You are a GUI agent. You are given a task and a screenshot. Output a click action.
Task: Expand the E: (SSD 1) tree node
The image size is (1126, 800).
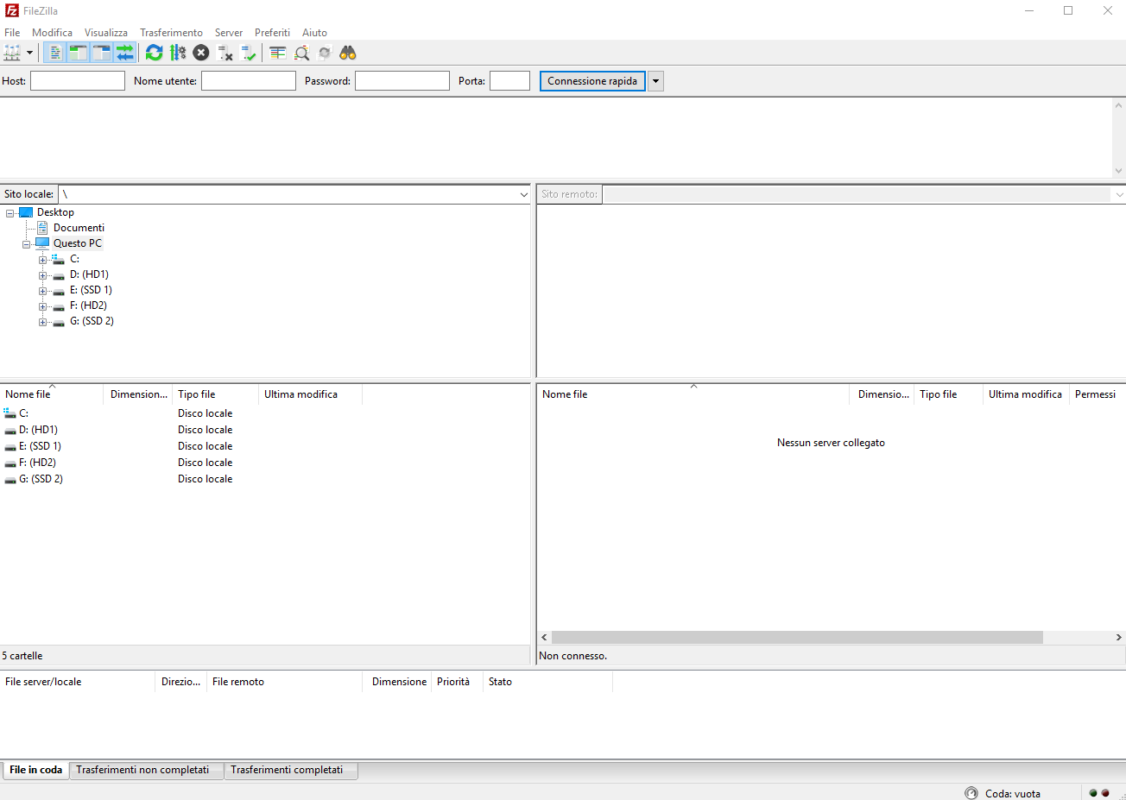tap(42, 291)
